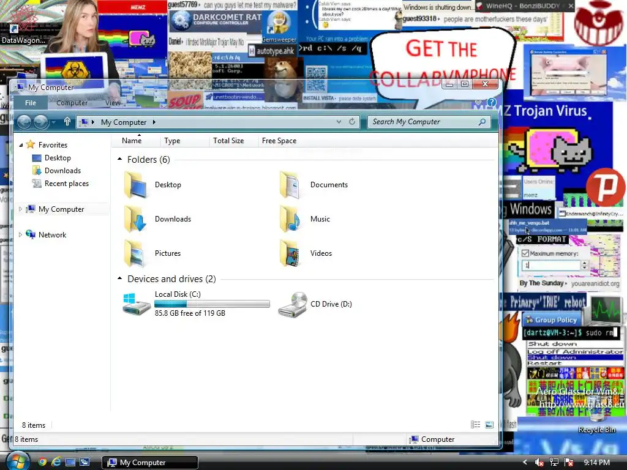
Task: Open the network tray icon
Action: point(554,463)
